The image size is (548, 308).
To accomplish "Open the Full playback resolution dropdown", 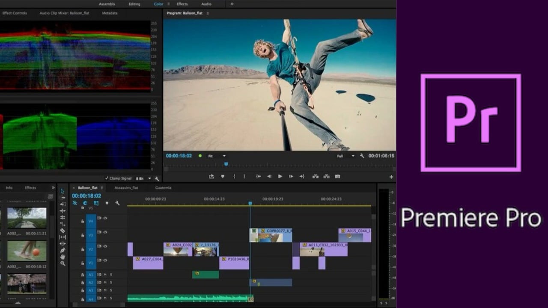I will click(346, 156).
